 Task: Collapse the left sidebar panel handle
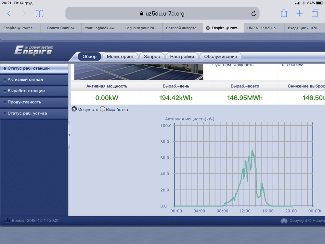[x=69, y=135]
